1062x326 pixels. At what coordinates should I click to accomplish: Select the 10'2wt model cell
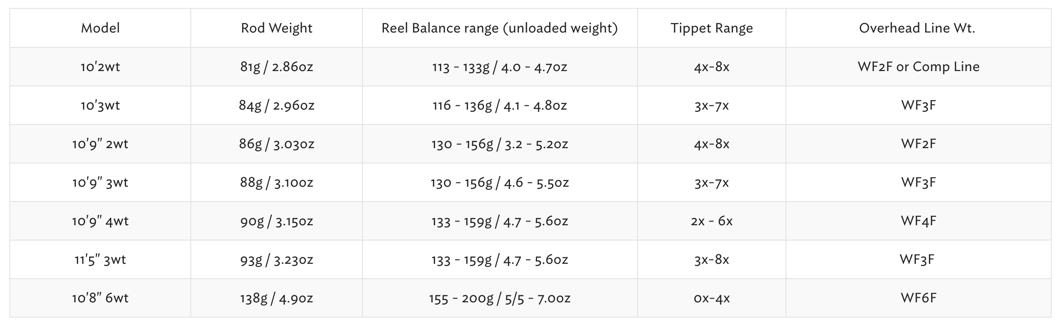click(x=100, y=67)
